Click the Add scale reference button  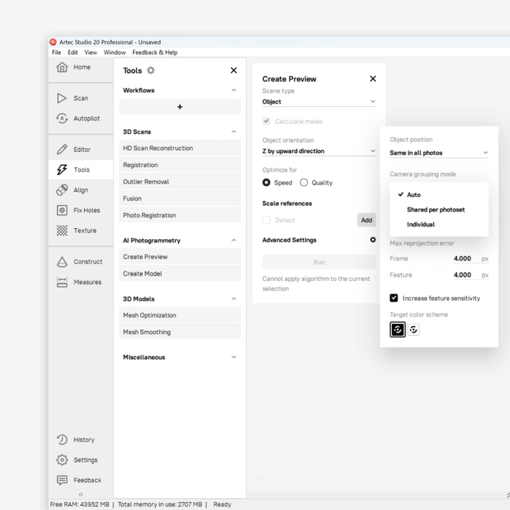point(366,220)
